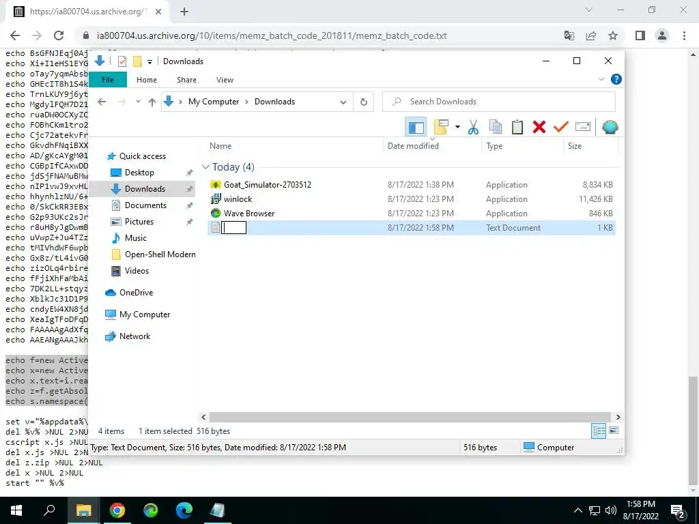Click the Search Downloads field
Image resolution: width=699 pixels, height=524 pixels.
[x=499, y=102]
